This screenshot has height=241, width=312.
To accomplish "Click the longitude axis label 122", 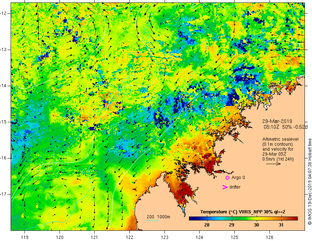I will click(x=129, y=237).
